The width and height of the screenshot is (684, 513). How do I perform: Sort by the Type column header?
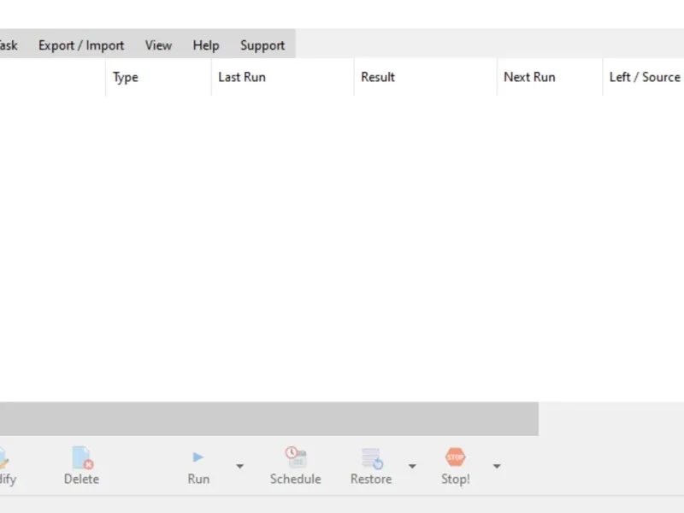158,77
